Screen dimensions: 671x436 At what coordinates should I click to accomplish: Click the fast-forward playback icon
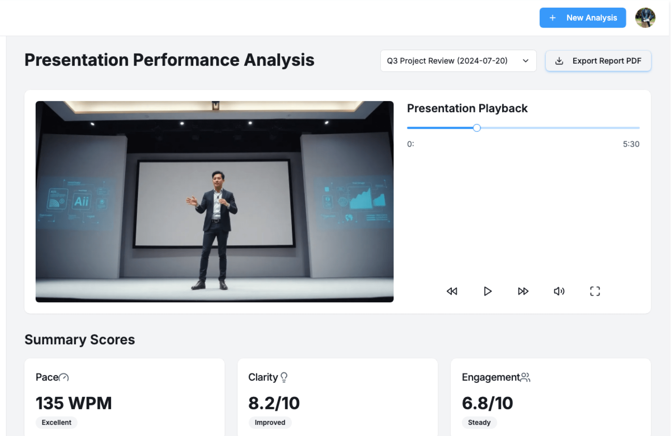[523, 291]
